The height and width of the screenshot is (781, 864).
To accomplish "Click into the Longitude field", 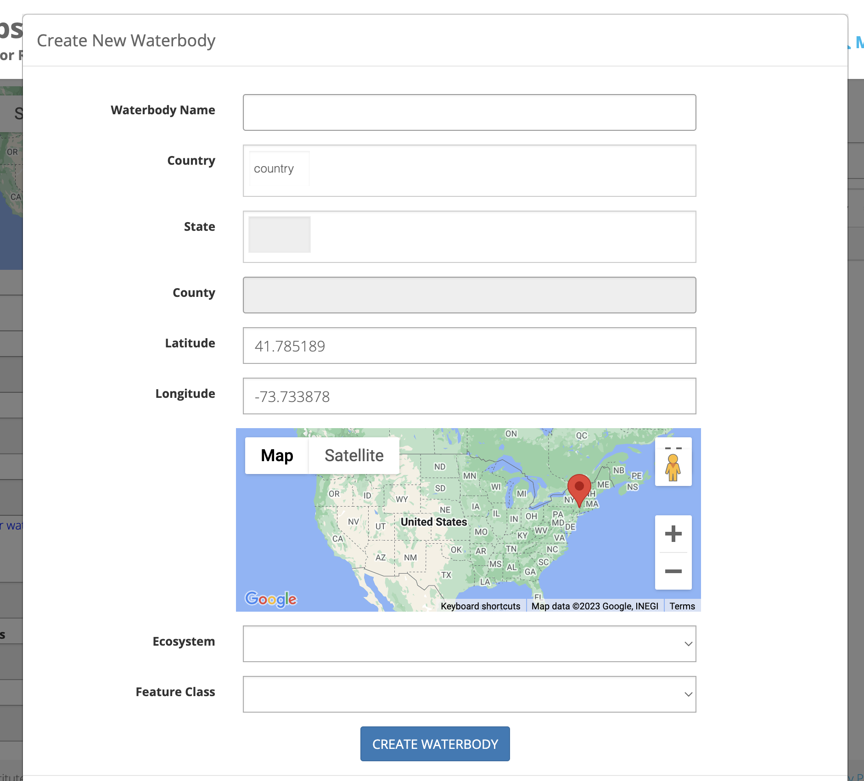I will 469,396.
